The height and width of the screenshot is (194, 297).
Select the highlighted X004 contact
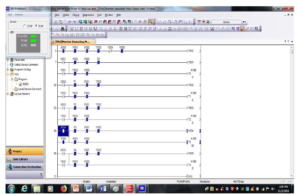click(63, 131)
